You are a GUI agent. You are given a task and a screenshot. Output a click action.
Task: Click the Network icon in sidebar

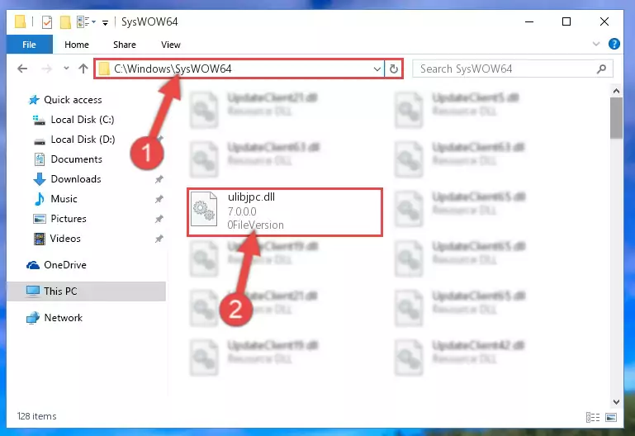33,318
